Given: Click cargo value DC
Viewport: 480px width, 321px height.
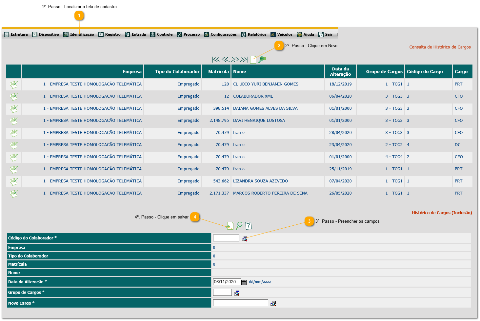Looking at the screenshot, I should point(457,145).
